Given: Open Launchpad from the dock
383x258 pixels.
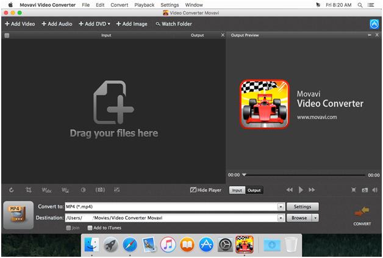Looking at the screenshot, I should click(x=110, y=245).
